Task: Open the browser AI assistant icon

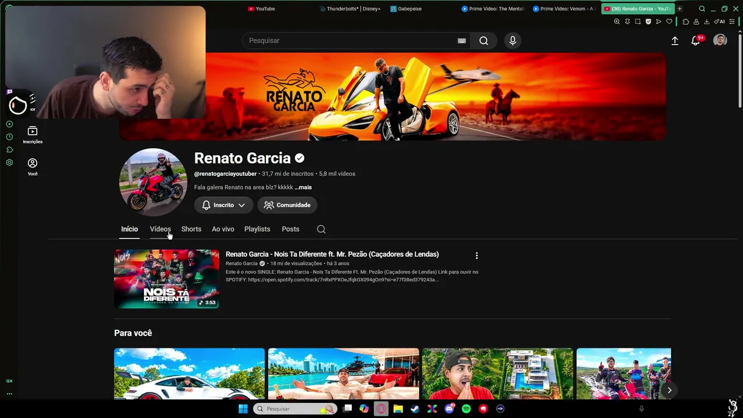Action: pyautogui.click(x=719, y=21)
